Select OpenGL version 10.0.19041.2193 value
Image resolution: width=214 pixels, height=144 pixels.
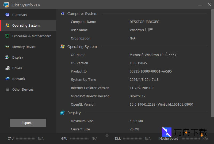(161, 105)
